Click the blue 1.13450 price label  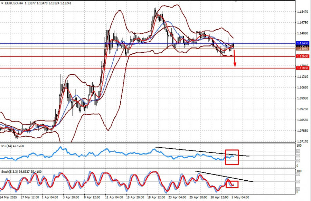pyautogui.click(x=302, y=43)
